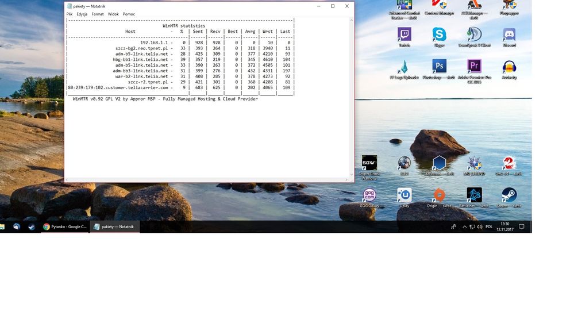Select the TeamSpeak 3 Client icon
This screenshot has height=323, width=574.
coord(473,36)
